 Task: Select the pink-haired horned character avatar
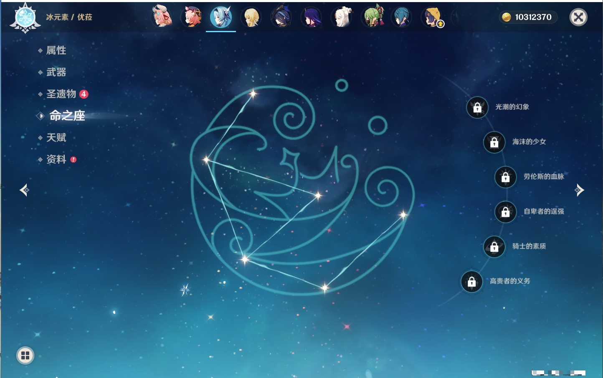point(162,17)
